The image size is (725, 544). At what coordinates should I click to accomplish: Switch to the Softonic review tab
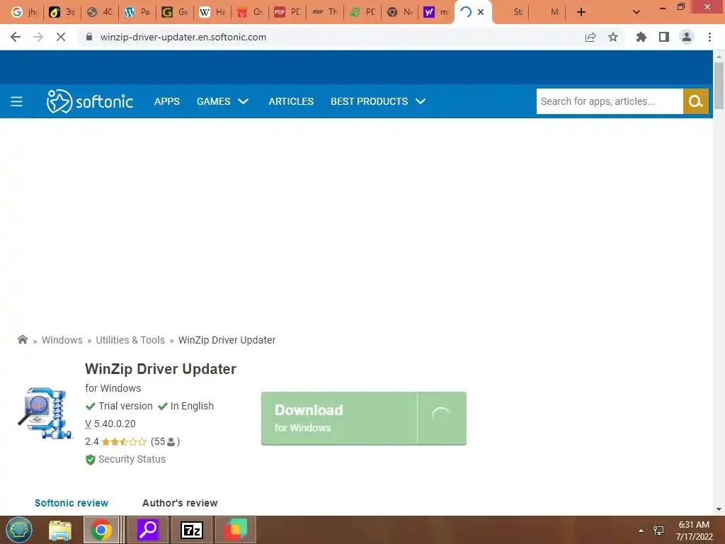pos(72,503)
